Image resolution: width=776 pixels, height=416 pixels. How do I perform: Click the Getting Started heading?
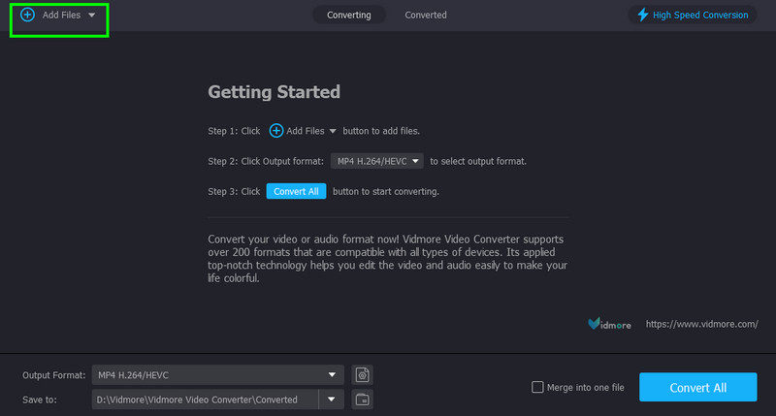point(274,92)
